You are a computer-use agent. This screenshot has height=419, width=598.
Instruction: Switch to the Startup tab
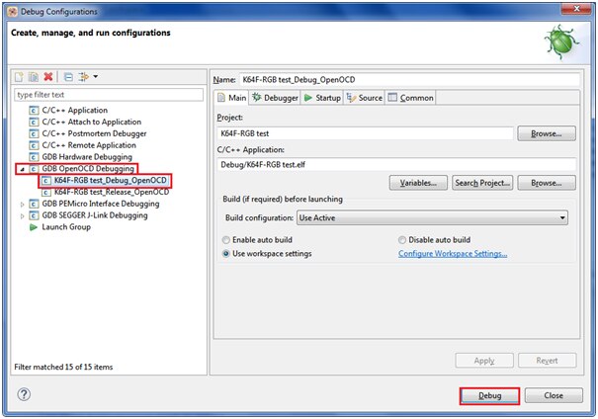[322, 98]
